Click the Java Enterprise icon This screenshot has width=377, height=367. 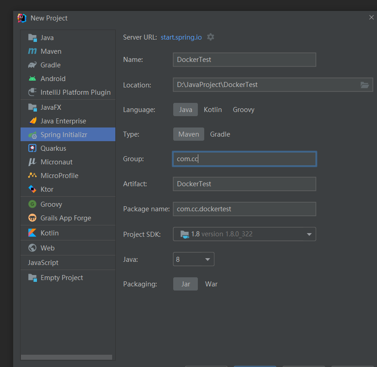pos(32,121)
